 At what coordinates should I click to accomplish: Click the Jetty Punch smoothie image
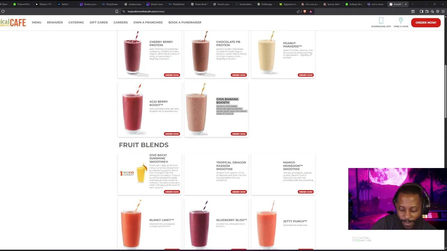click(x=266, y=225)
